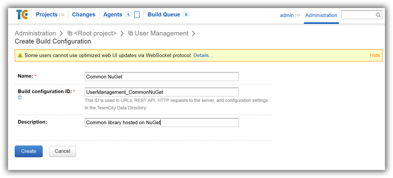This screenshot has width=393, height=178.
Task: Open the Build Queue page
Action: pyautogui.click(x=164, y=15)
